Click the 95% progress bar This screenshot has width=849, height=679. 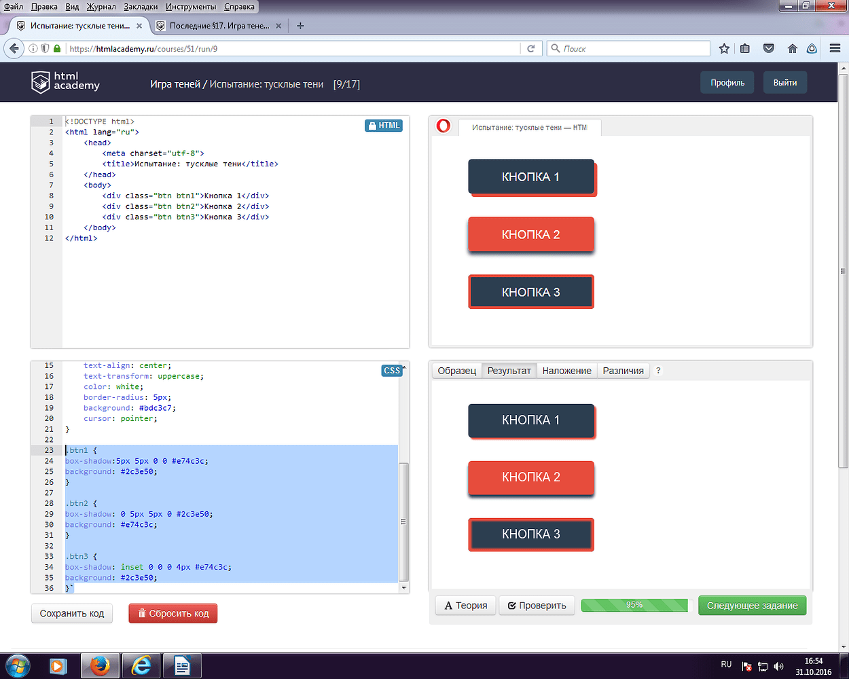634,605
